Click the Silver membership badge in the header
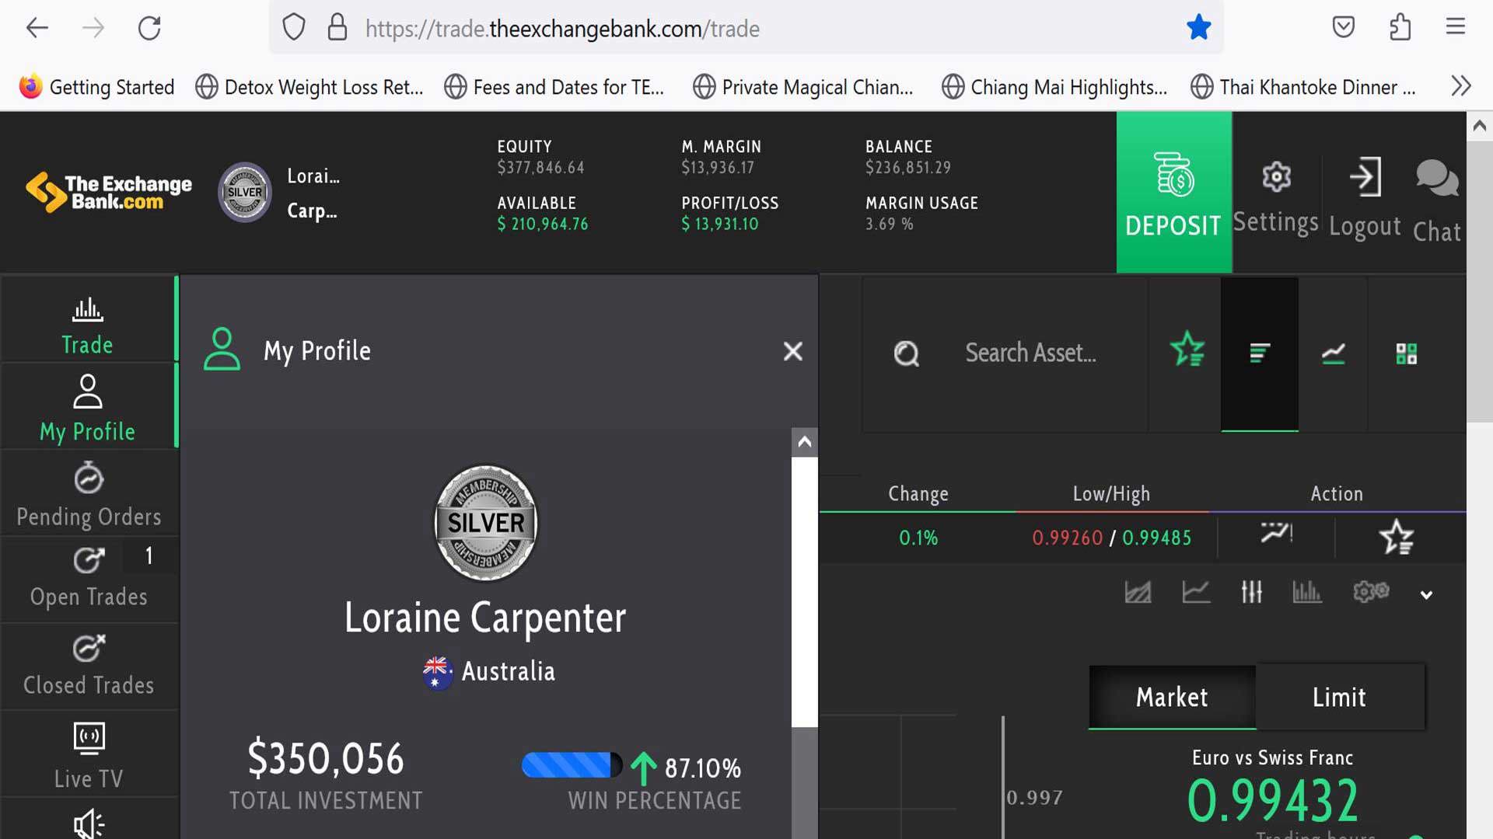 tap(245, 193)
